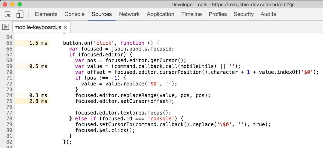This screenshot has height=148, width=323.
Task: Set breakpoint on line number 65
Action: coord(9,43)
